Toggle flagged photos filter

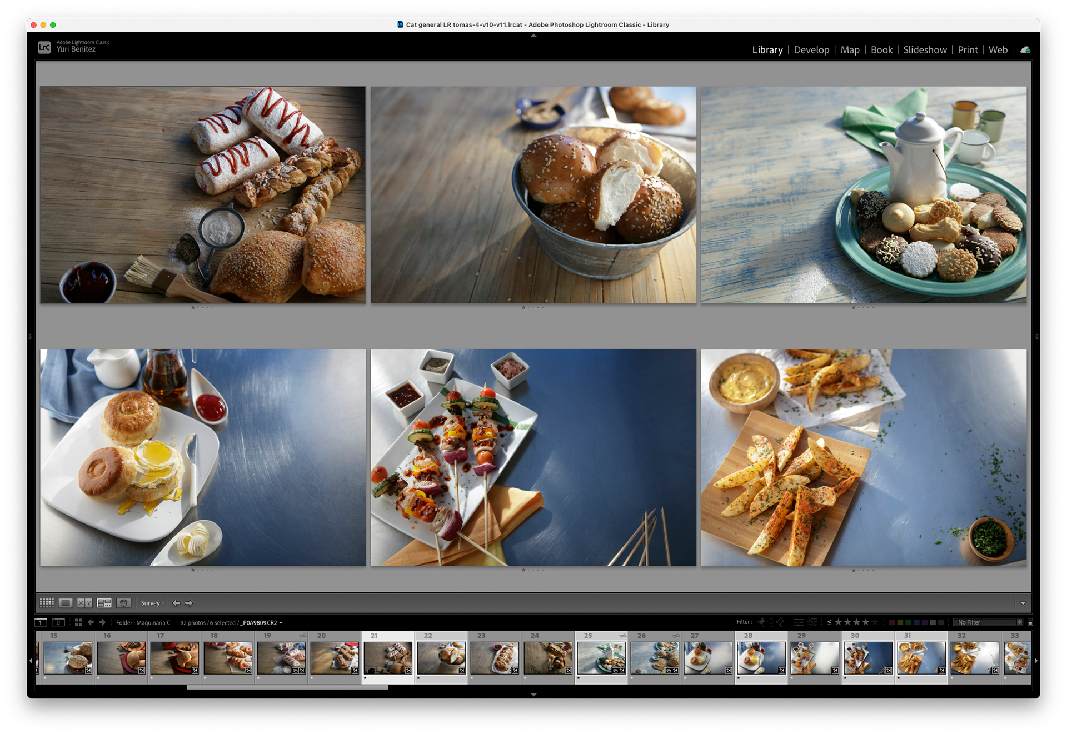pos(762,622)
